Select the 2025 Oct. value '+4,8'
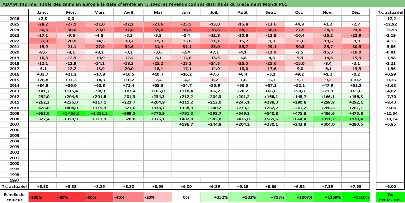Viewport: 405px width, 203px height. (x=299, y=24)
